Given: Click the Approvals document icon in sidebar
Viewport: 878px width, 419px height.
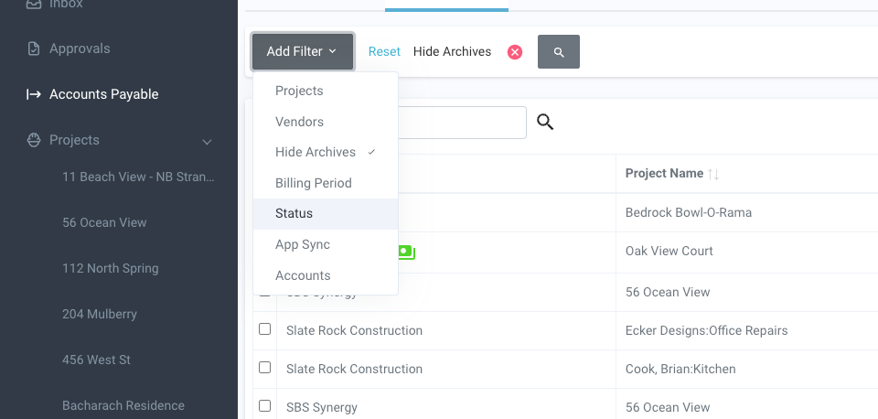Looking at the screenshot, I should (x=34, y=48).
